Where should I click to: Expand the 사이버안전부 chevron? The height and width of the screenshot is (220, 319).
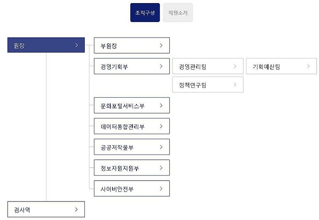coord(161,189)
